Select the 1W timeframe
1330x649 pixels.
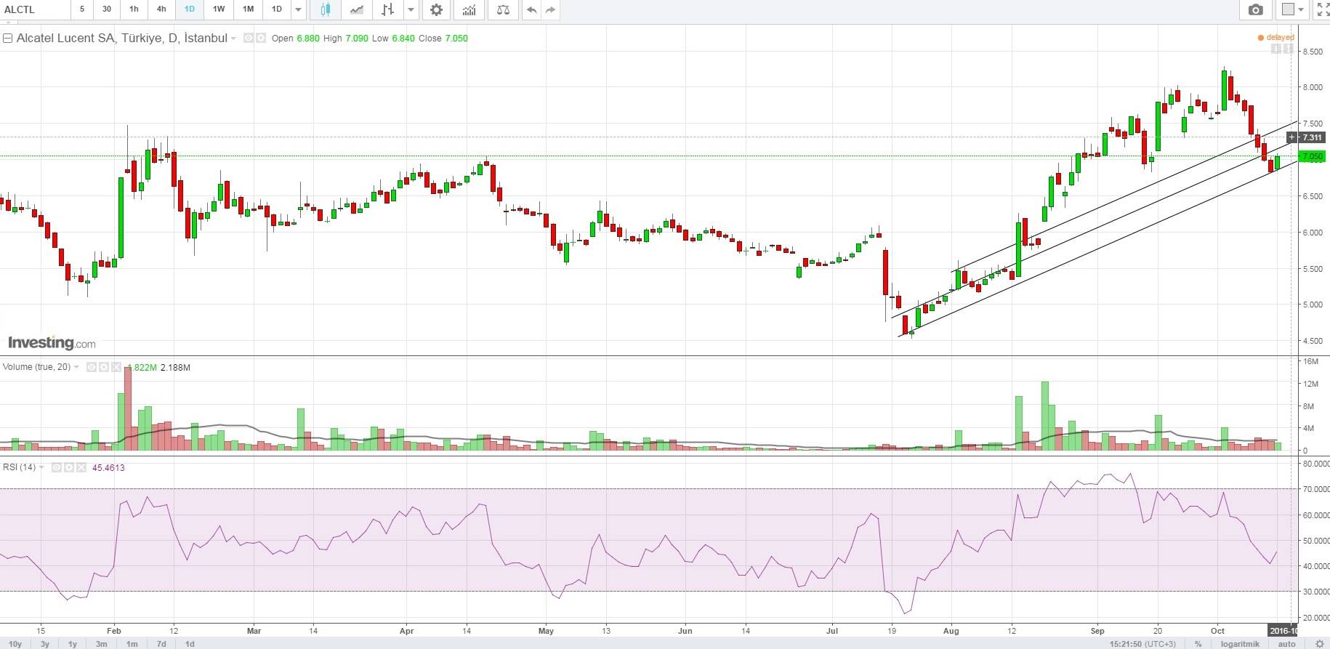(x=218, y=9)
